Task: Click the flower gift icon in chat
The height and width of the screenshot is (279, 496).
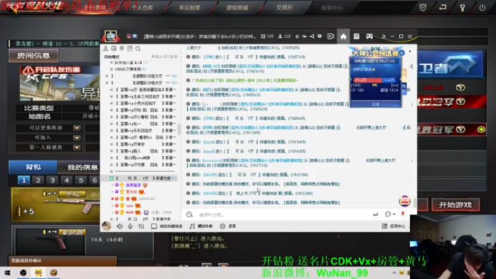Action: 402,214
